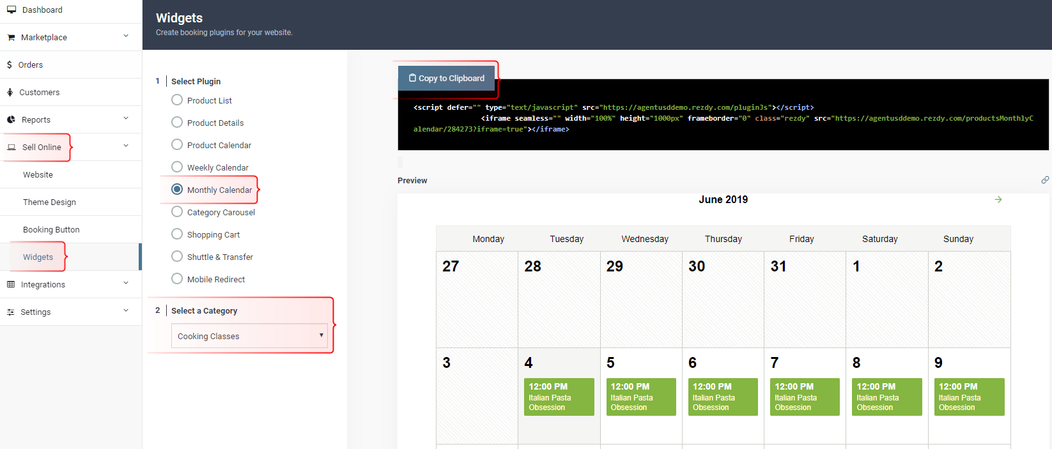Select the Mobile Redirect radio button
The height and width of the screenshot is (449, 1052).
pos(177,278)
